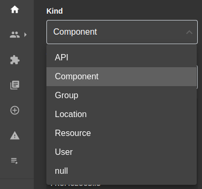The width and height of the screenshot is (202, 189).
Task: Expand the arrow next to people icon
Action: coord(25,35)
